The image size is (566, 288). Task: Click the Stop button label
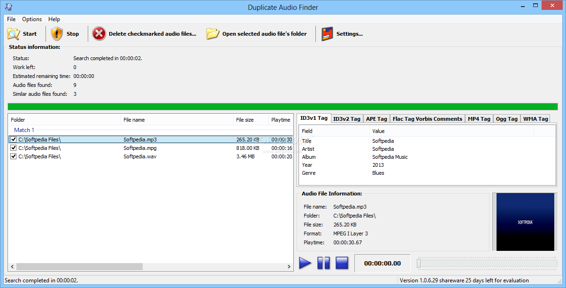pos(73,34)
